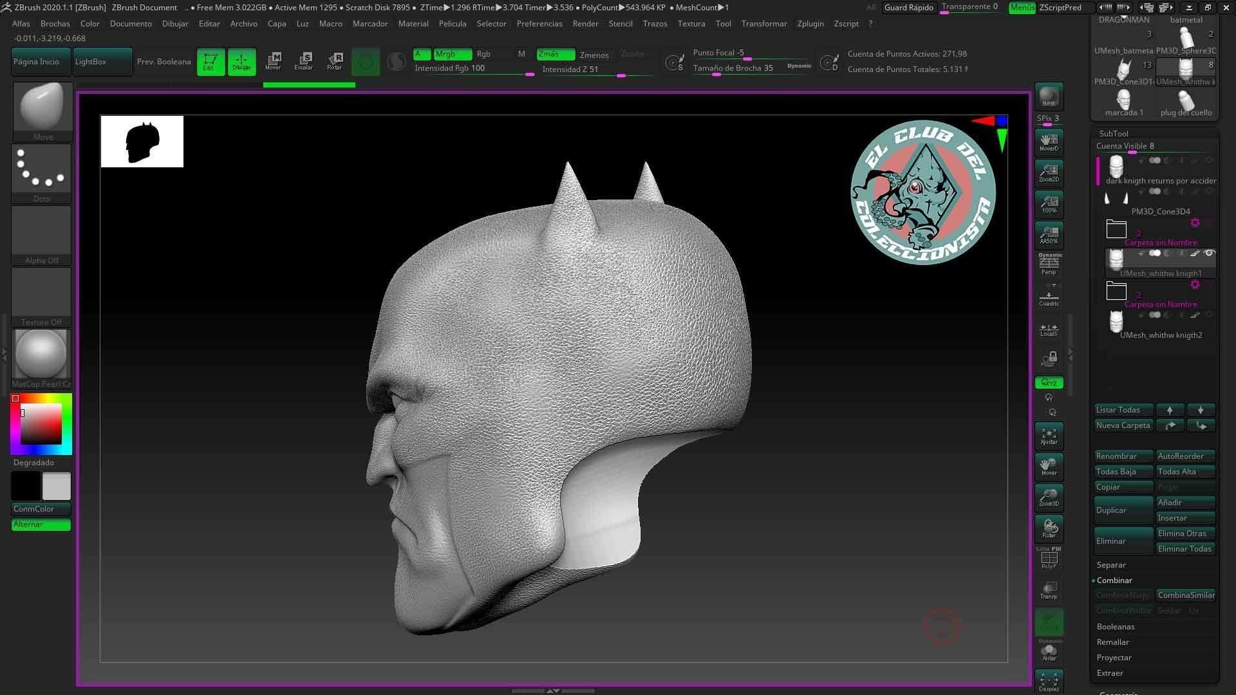Click the Eliminar subtool button

pos(1123,541)
